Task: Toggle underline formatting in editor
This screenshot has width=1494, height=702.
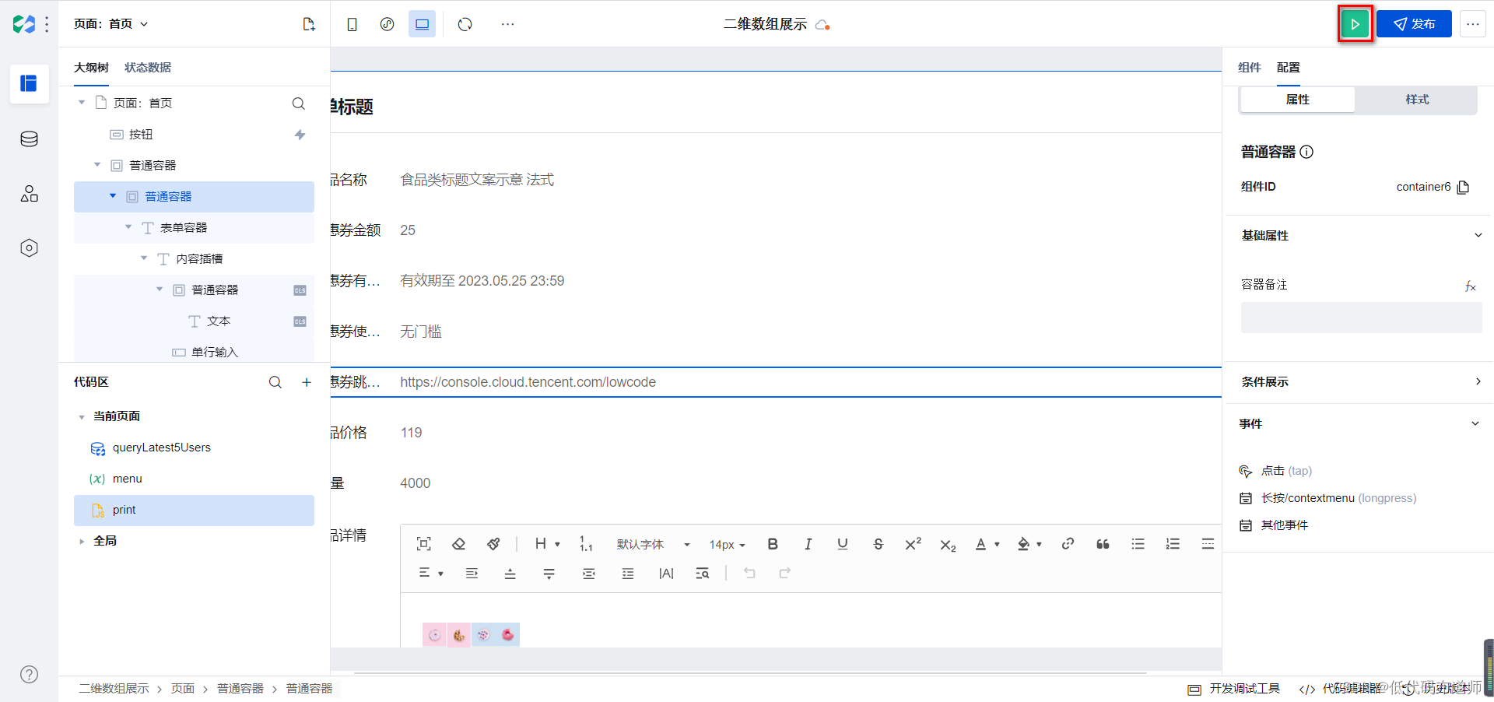Action: [x=842, y=544]
